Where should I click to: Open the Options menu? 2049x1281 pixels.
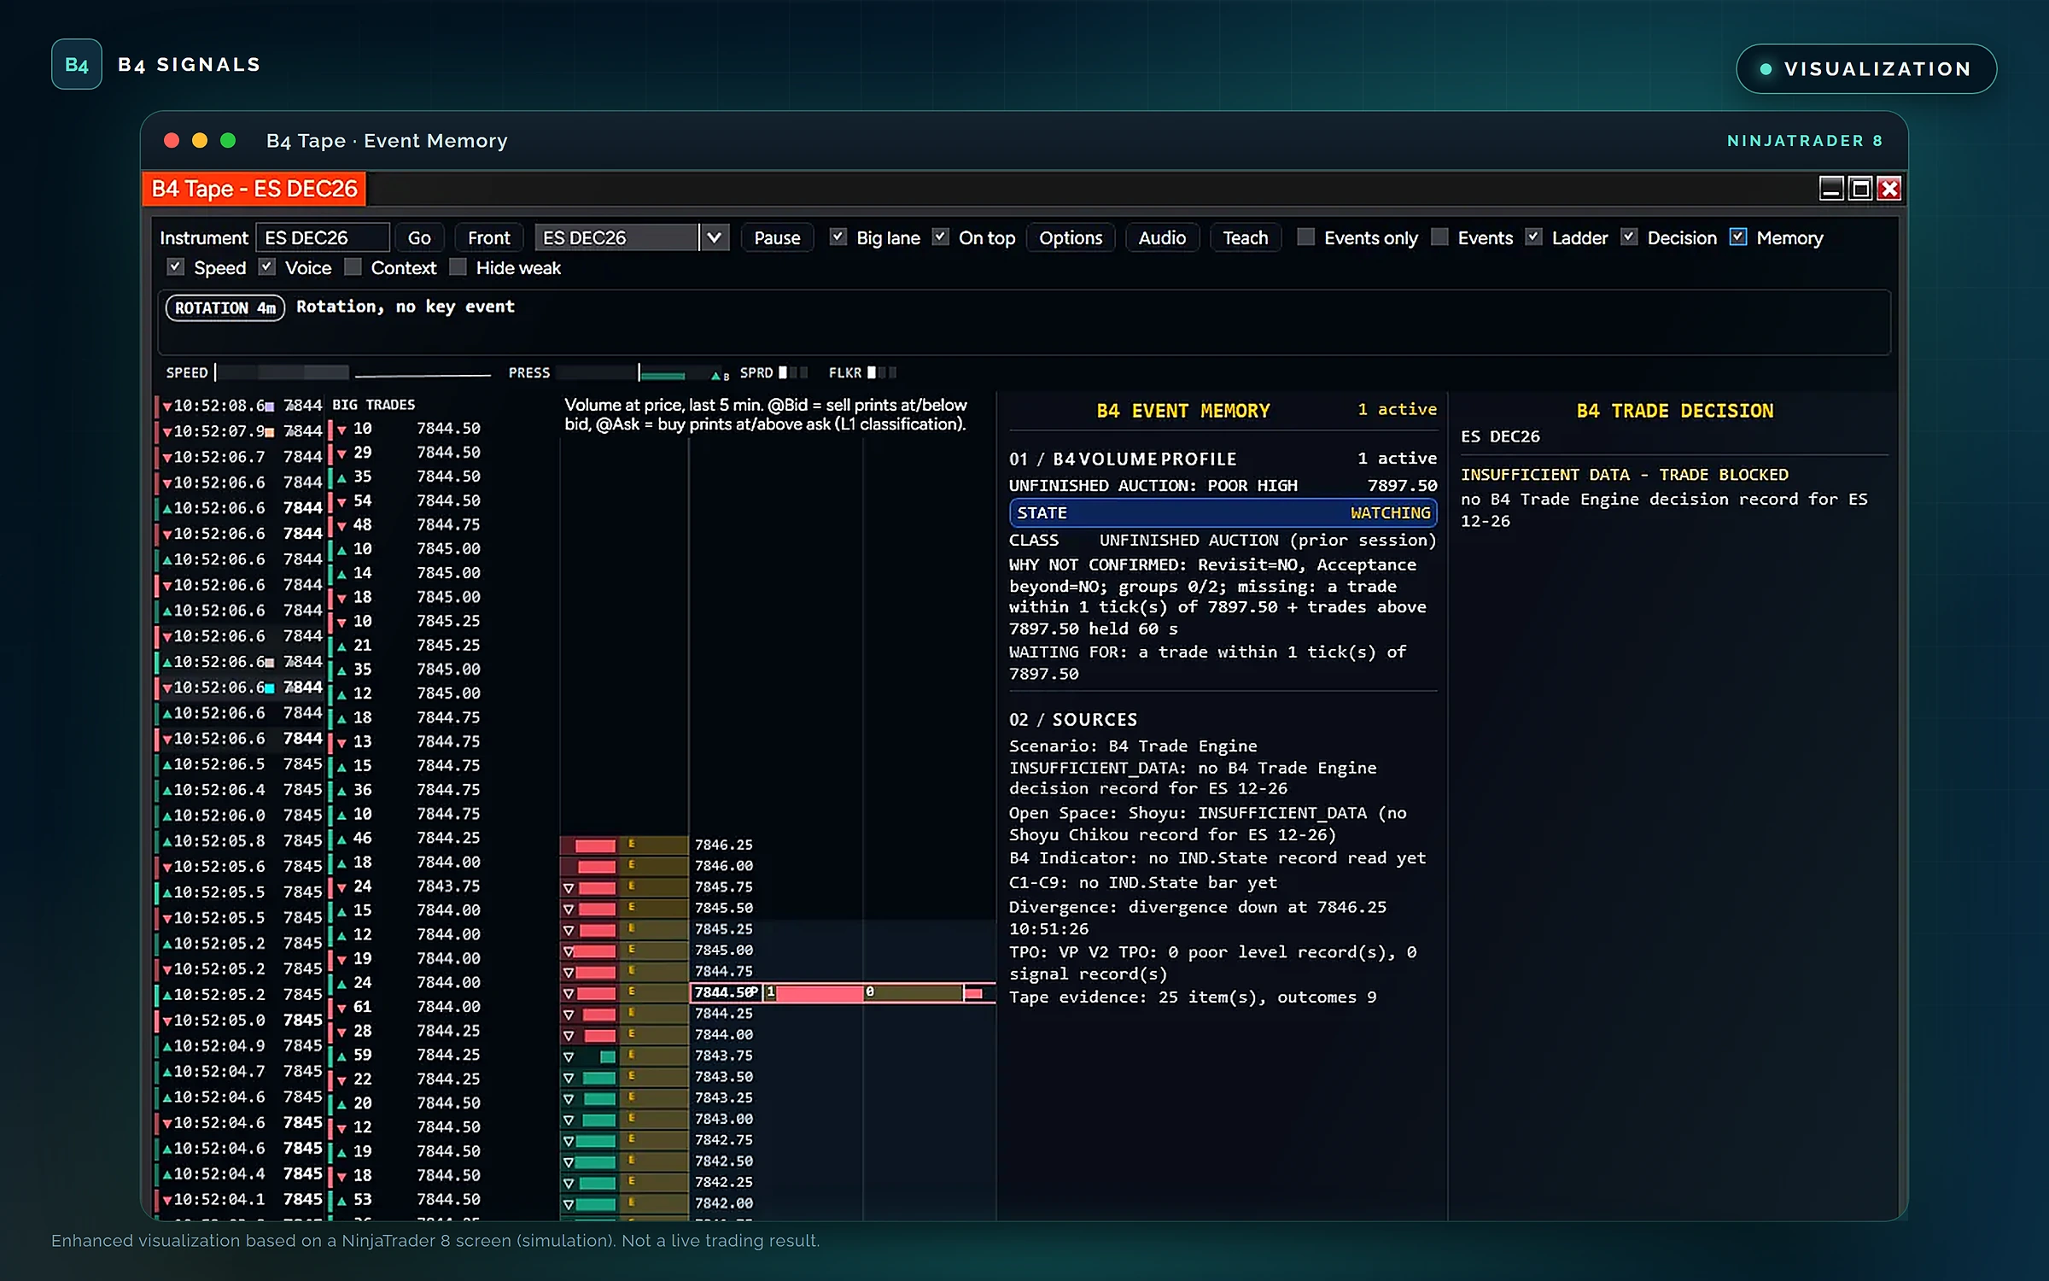click(x=1071, y=237)
